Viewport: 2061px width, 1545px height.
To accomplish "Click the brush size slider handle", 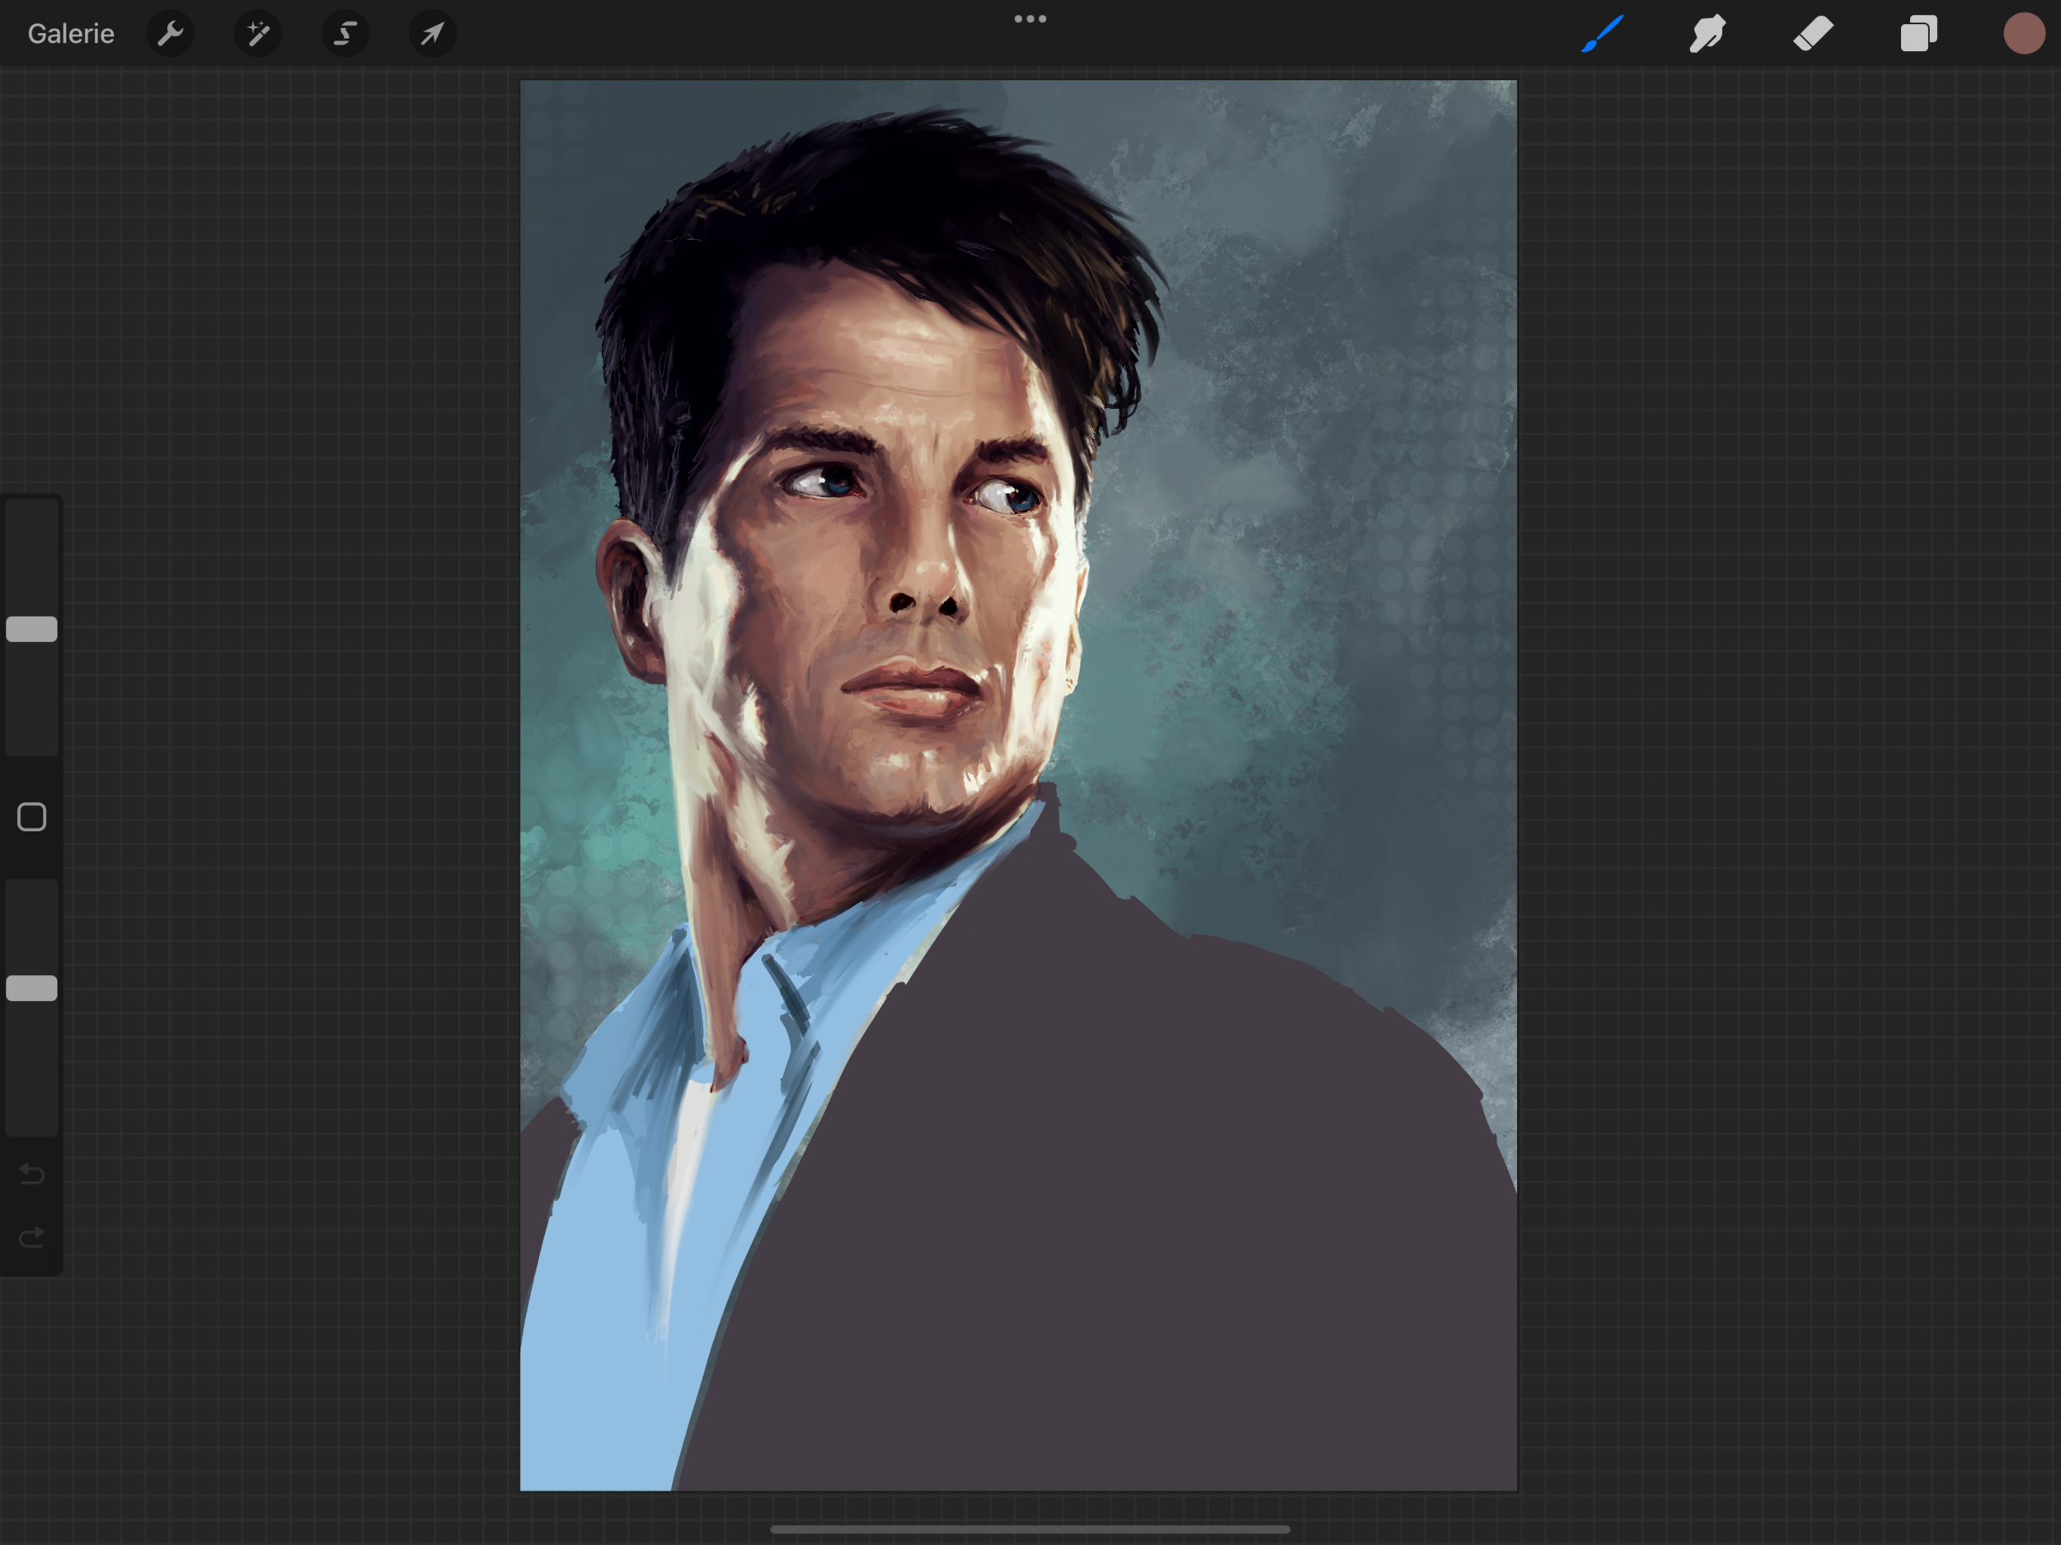I will click(31, 629).
